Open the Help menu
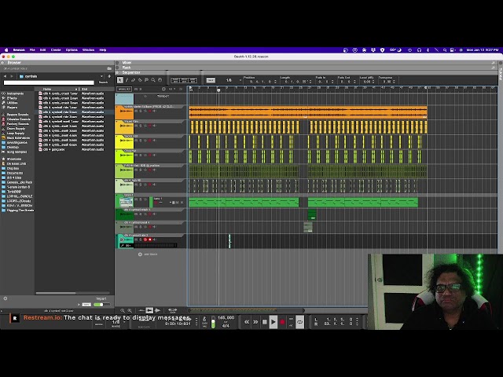Image resolution: width=503 pixels, height=377 pixels. tap(103, 50)
